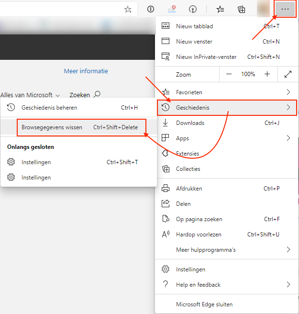Select Hardop voorlezen

(227, 234)
